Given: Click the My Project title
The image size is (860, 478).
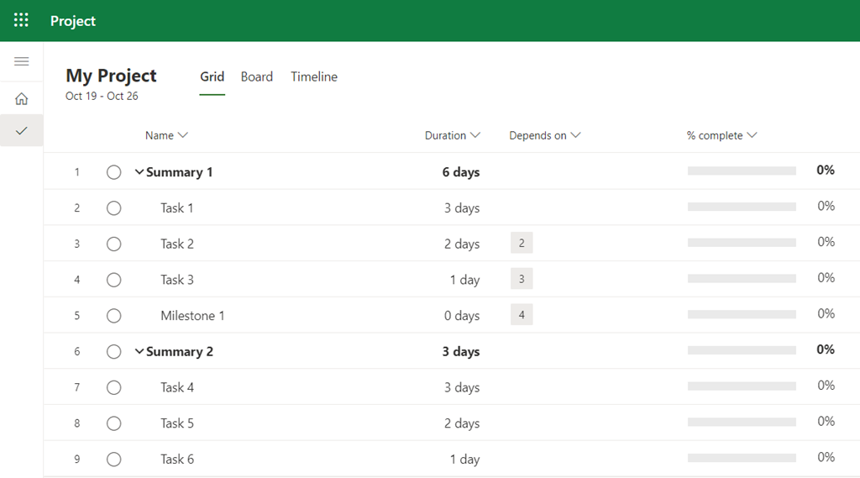Looking at the screenshot, I should (111, 76).
